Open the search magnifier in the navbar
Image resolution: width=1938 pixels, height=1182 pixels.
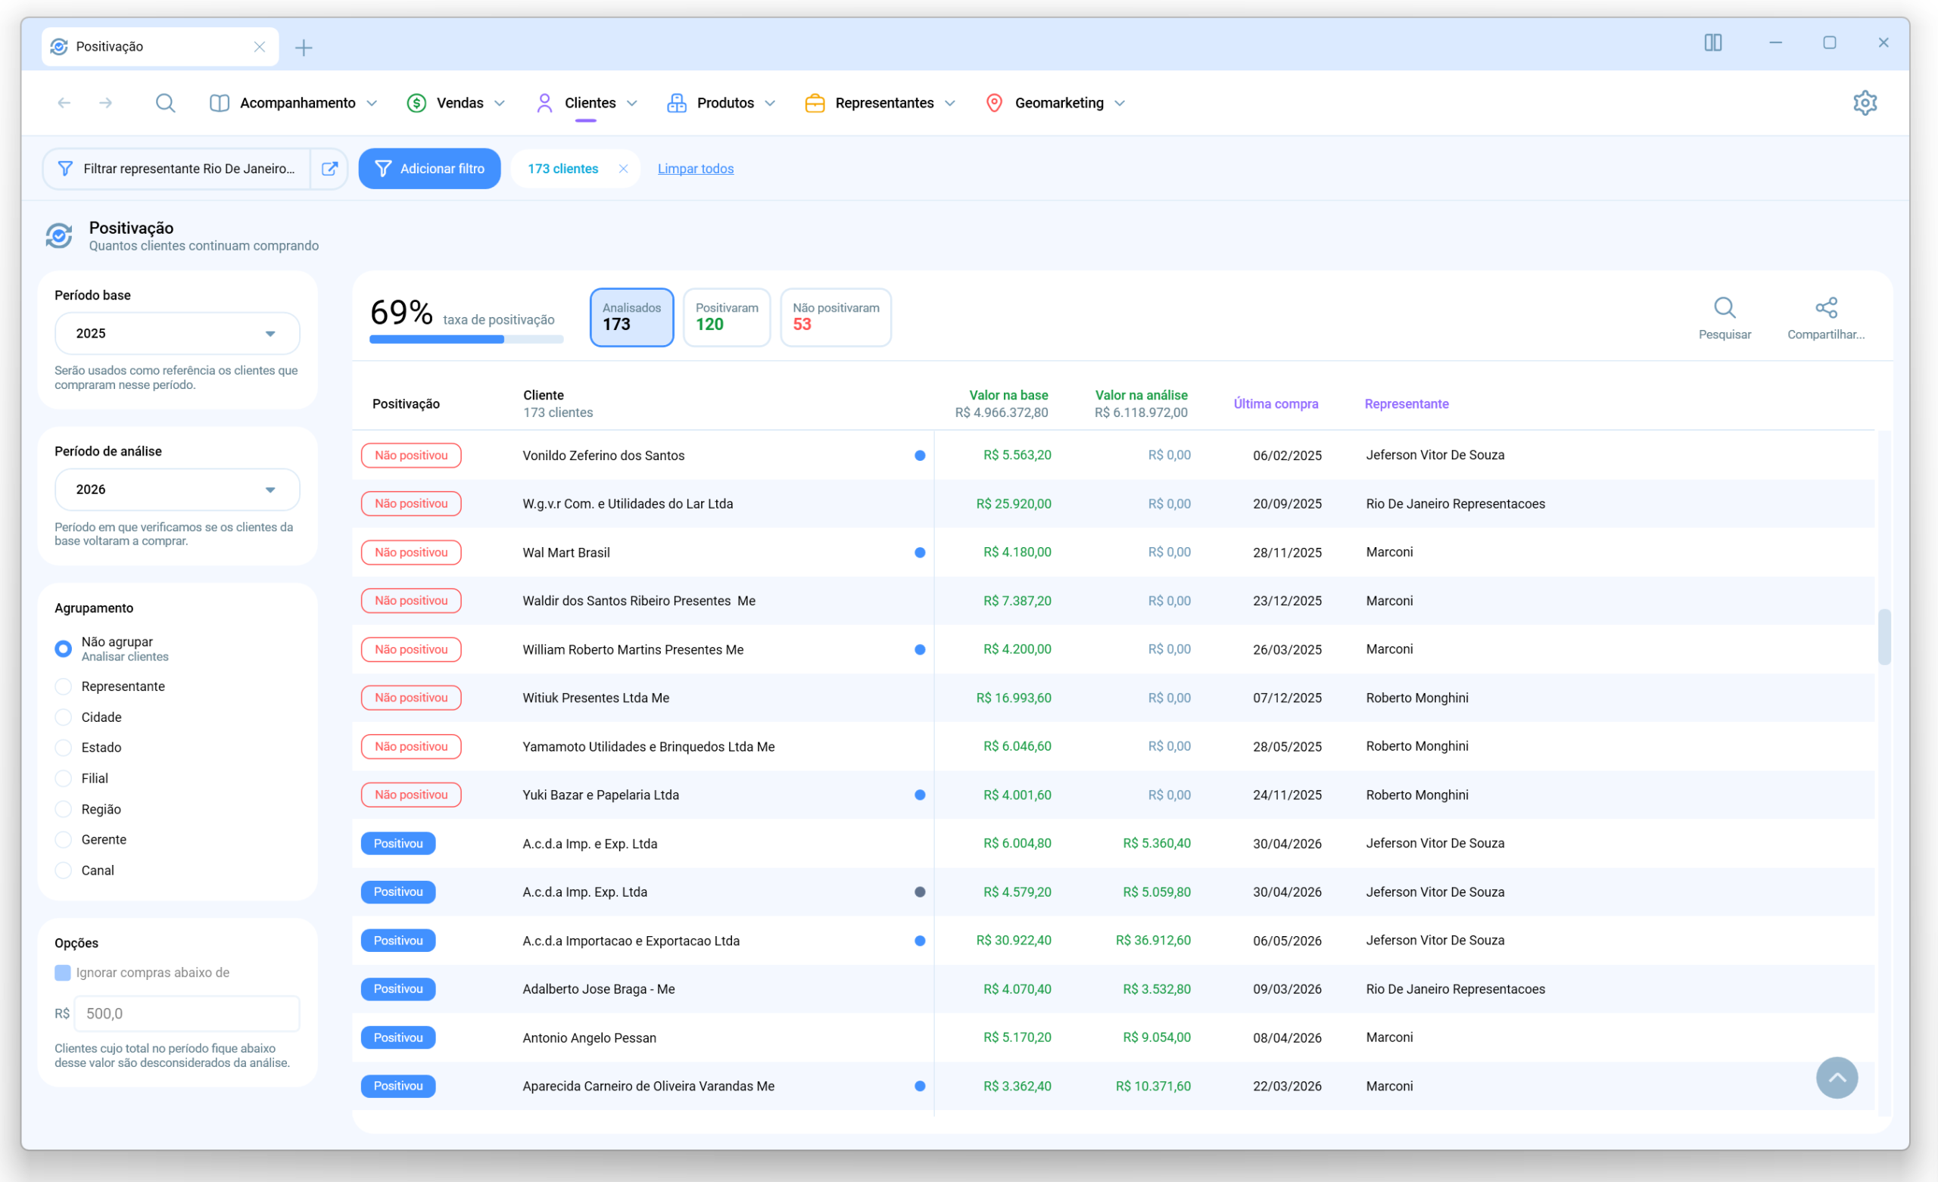click(165, 103)
